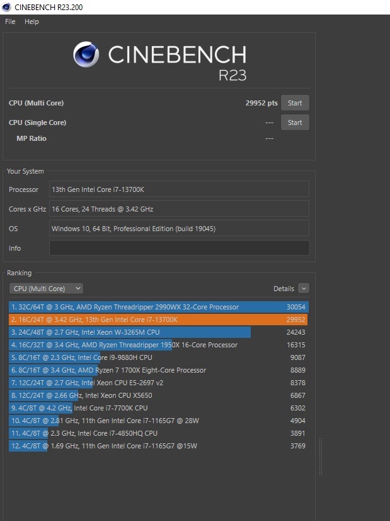Click the Cinebench icon in title bar
390x521 pixels.
click(7, 7)
